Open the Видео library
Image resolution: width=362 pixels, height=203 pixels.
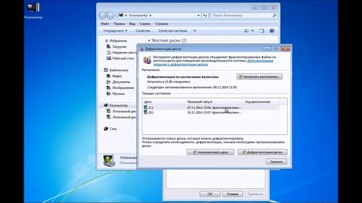[117, 76]
